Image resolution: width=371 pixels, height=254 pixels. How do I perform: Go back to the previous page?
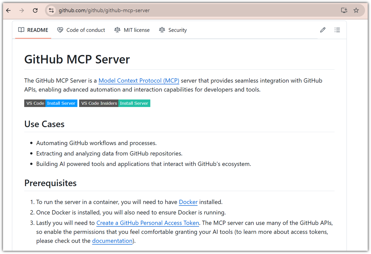pos(9,10)
